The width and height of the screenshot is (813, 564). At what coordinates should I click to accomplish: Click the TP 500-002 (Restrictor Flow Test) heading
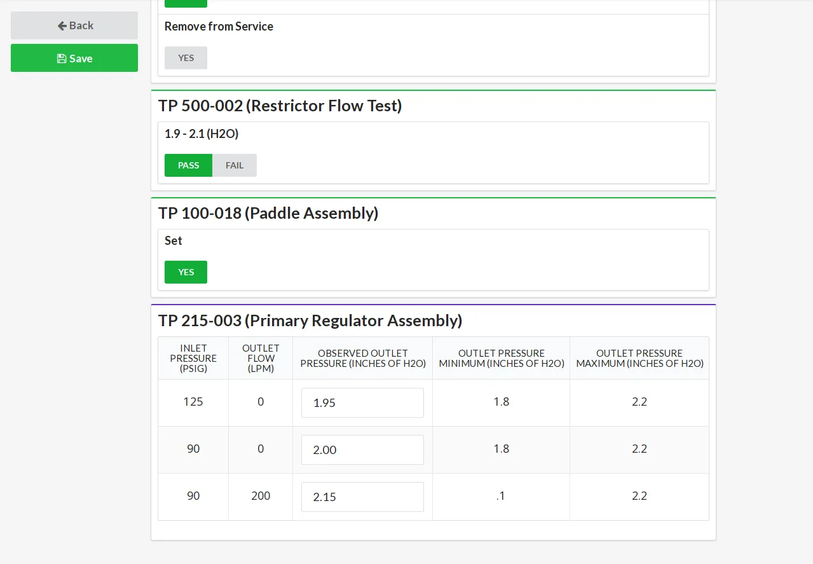coord(280,106)
